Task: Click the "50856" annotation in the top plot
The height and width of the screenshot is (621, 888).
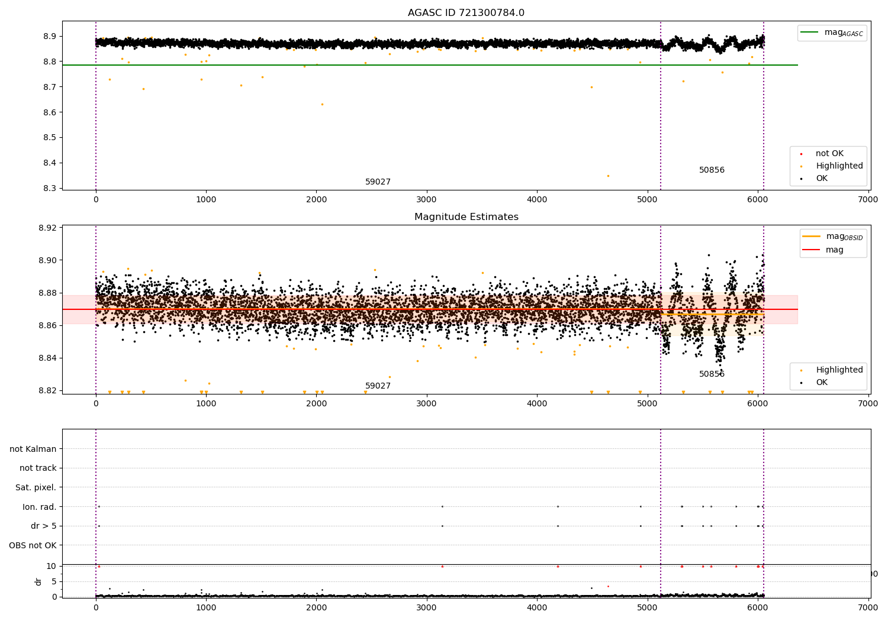Action: pyautogui.click(x=712, y=170)
